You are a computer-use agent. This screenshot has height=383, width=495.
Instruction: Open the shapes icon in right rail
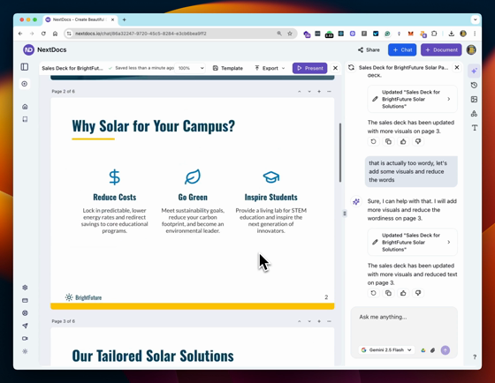474,114
